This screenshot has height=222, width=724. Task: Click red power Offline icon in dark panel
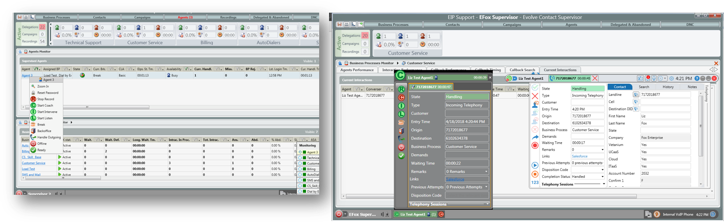tap(401, 147)
